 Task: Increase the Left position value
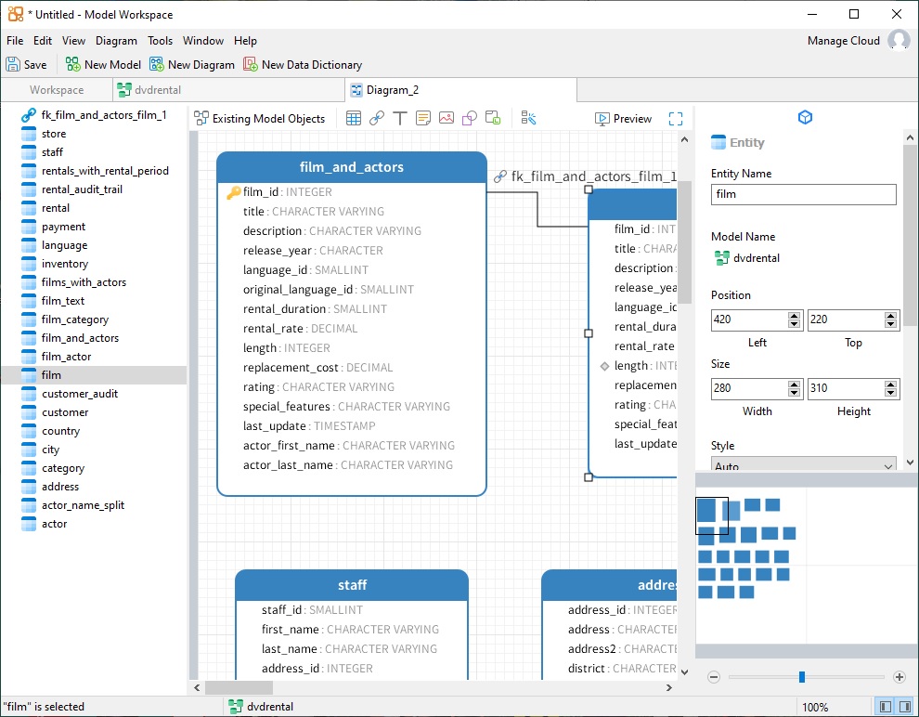point(795,316)
